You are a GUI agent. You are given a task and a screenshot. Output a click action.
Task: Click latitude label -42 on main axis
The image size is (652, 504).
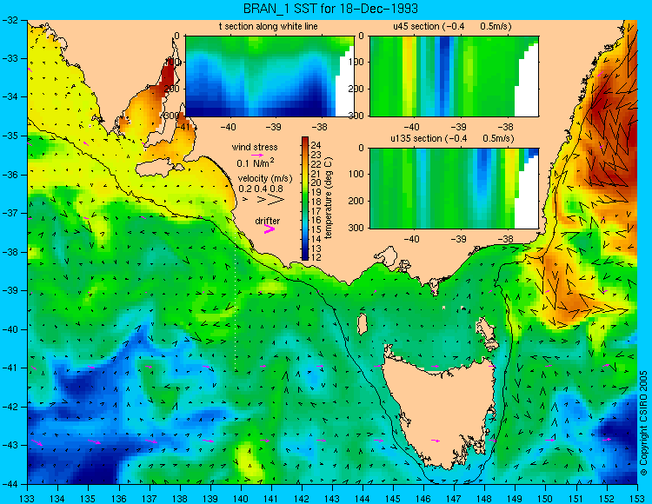tap(11, 407)
